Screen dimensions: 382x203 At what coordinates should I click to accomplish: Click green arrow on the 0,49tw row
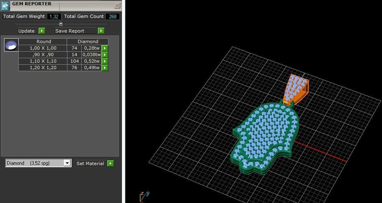pyautogui.click(x=105, y=68)
